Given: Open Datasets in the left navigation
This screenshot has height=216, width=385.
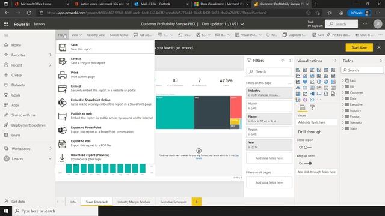Looking at the screenshot, I should coord(18,85).
